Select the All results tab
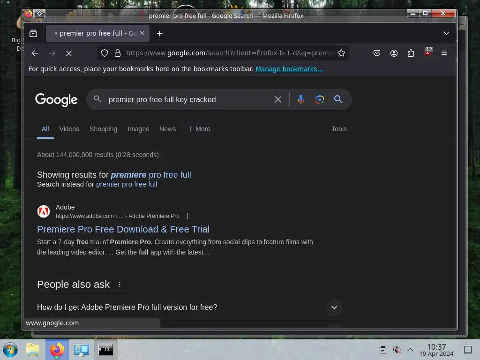Viewport: 480px width, 360px height. point(45,129)
